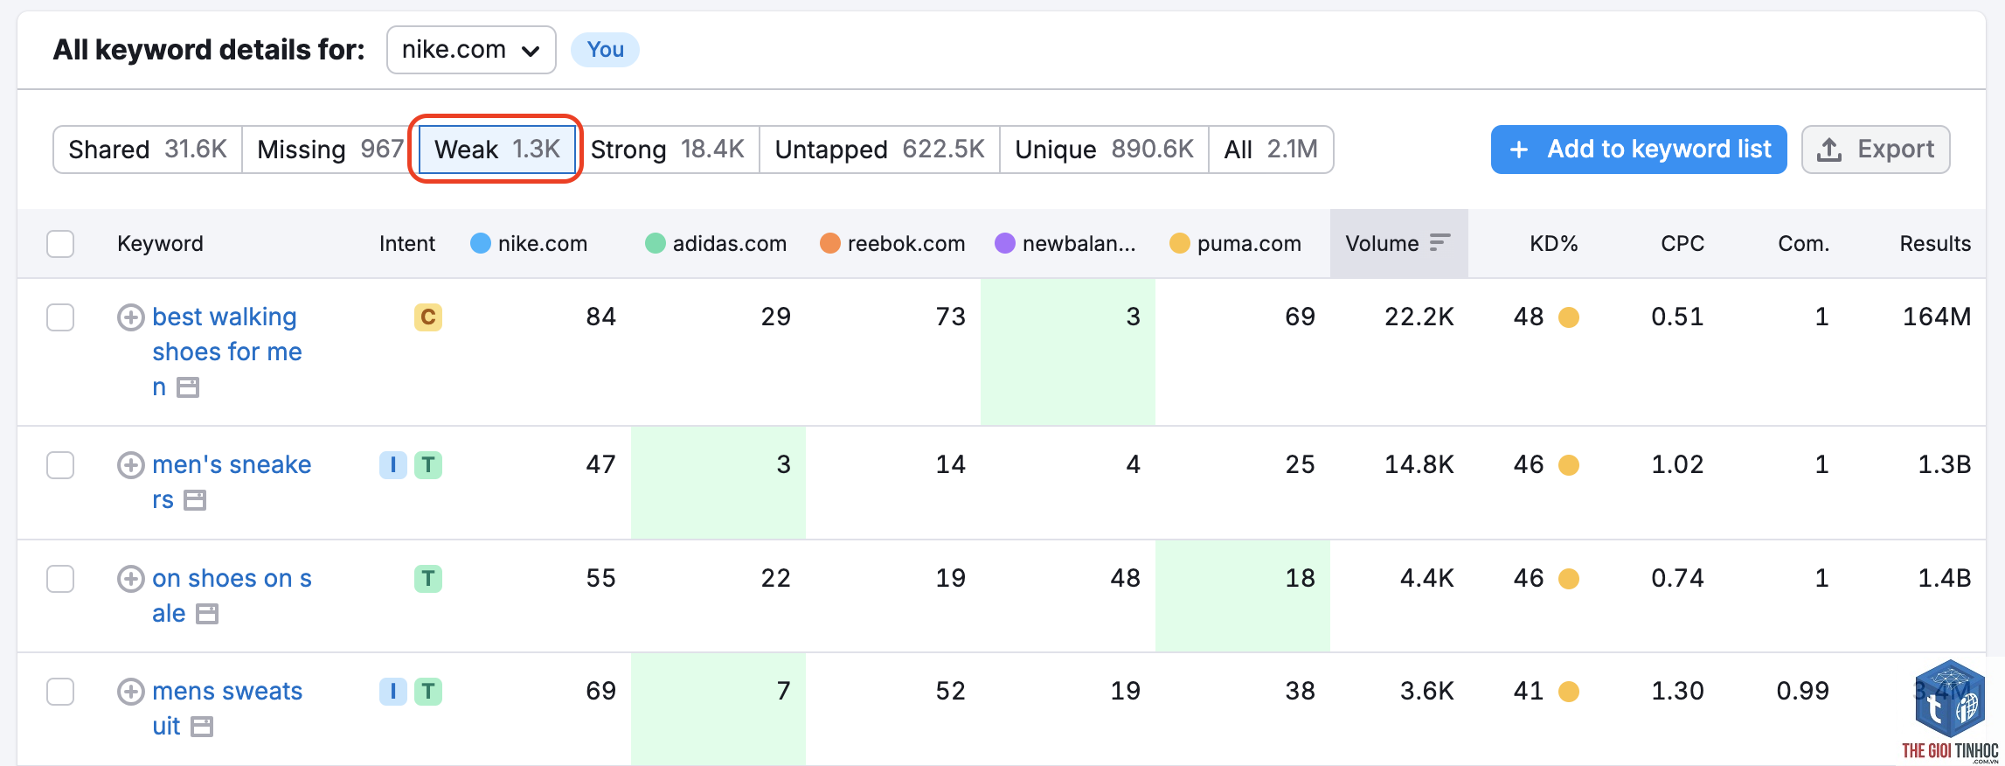Open SERP snapshot icon for men's sneakers
The width and height of the screenshot is (2005, 766).
click(195, 500)
